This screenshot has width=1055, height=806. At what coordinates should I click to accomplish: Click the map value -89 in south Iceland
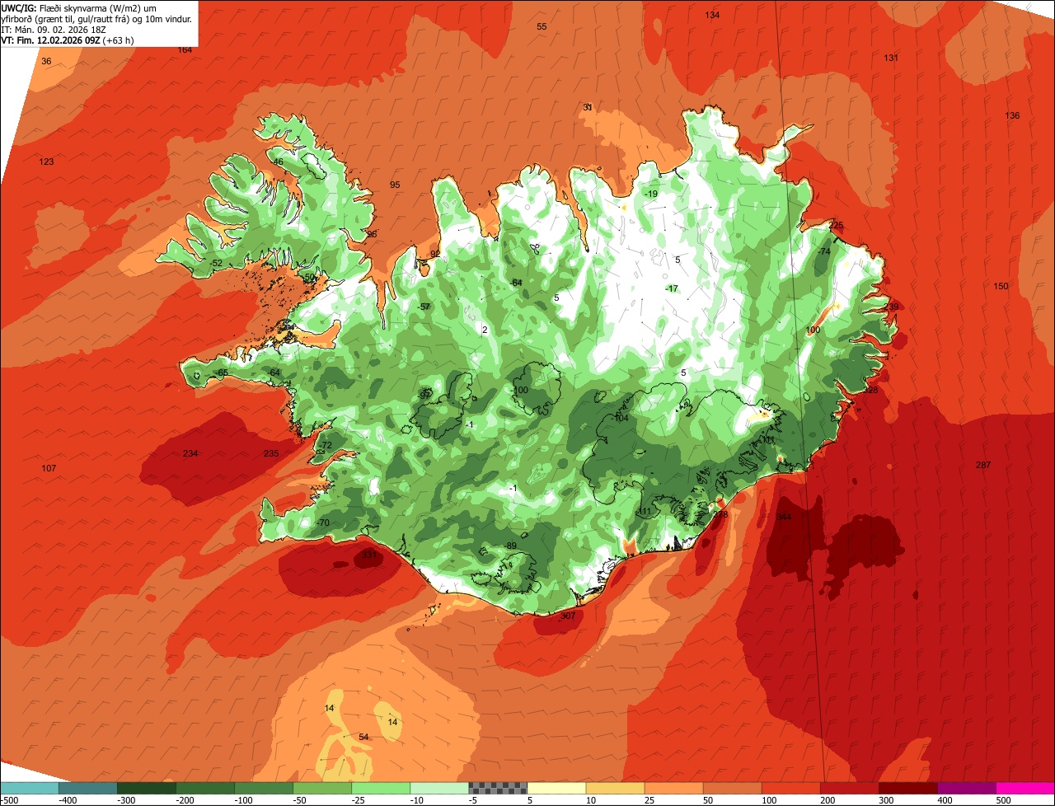510,546
